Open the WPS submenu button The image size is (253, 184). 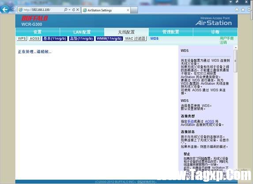click(x=22, y=38)
